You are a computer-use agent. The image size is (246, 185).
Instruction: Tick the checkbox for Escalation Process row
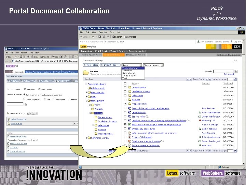click(125, 91)
